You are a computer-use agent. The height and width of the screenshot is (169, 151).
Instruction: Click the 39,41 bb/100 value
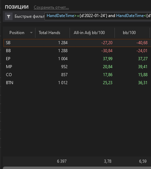(x=143, y=67)
